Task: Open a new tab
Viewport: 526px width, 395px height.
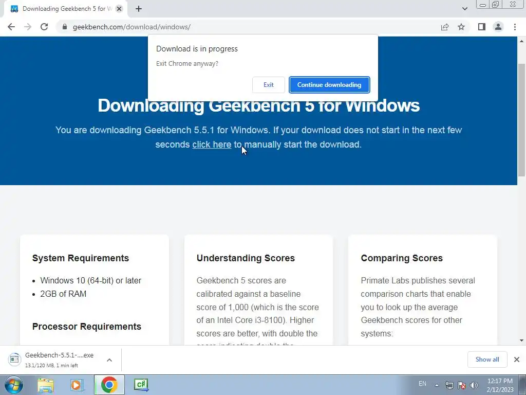Action: [x=139, y=9]
